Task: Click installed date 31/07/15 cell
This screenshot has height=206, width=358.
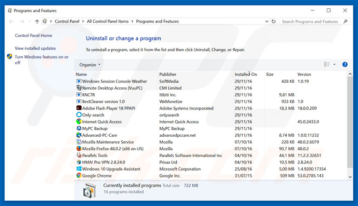Action: tap(243, 176)
